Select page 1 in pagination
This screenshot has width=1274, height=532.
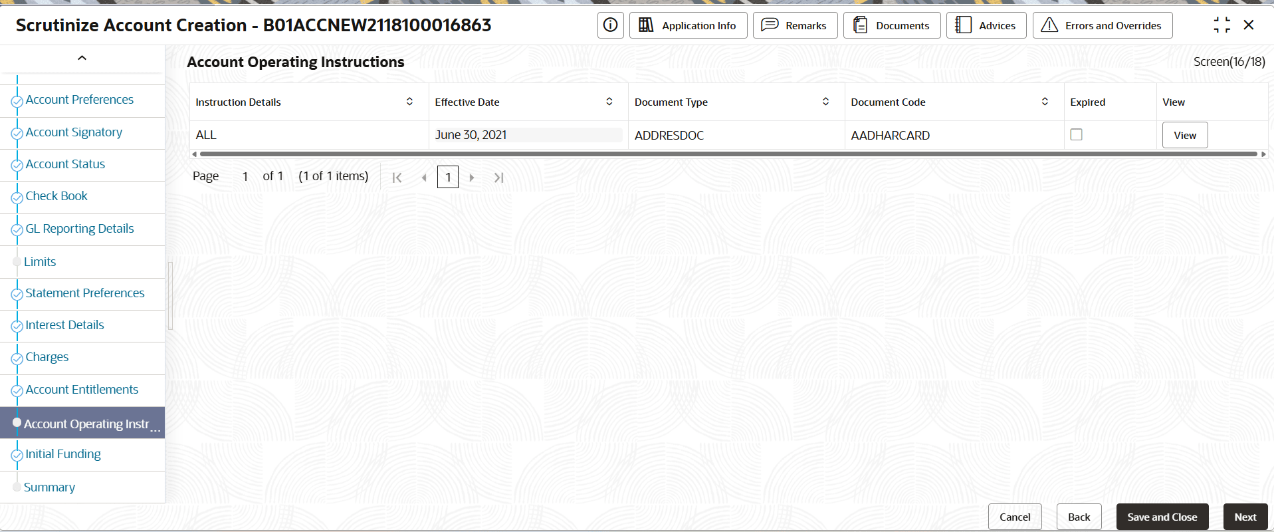pos(448,178)
